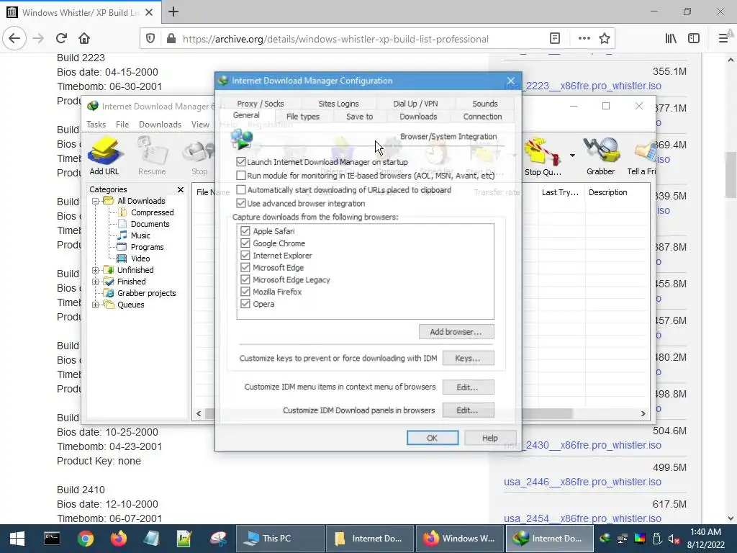This screenshot has width=737, height=553.
Task: Expand the Unfinished category
Action: tap(96, 270)
